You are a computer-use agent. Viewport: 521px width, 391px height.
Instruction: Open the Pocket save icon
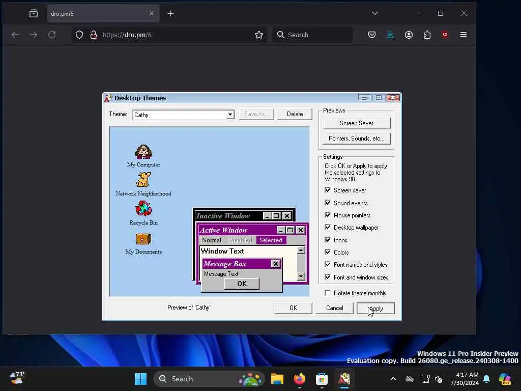tap(372, 35)
